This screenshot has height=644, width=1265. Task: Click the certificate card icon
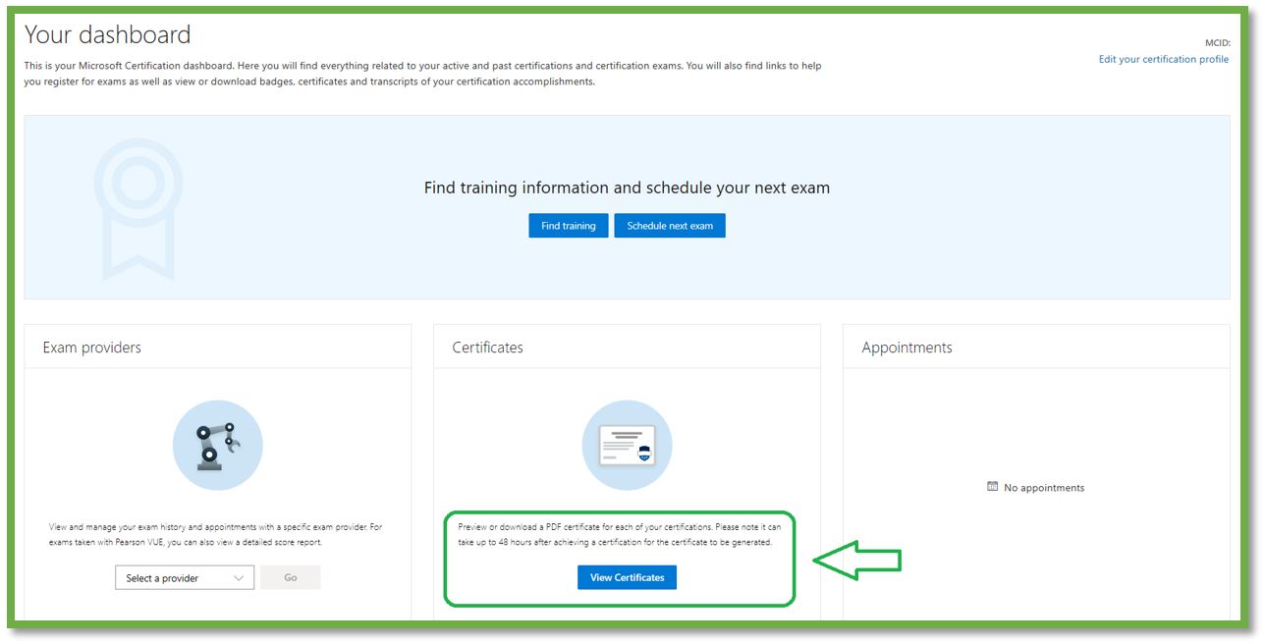pos(627,446)
